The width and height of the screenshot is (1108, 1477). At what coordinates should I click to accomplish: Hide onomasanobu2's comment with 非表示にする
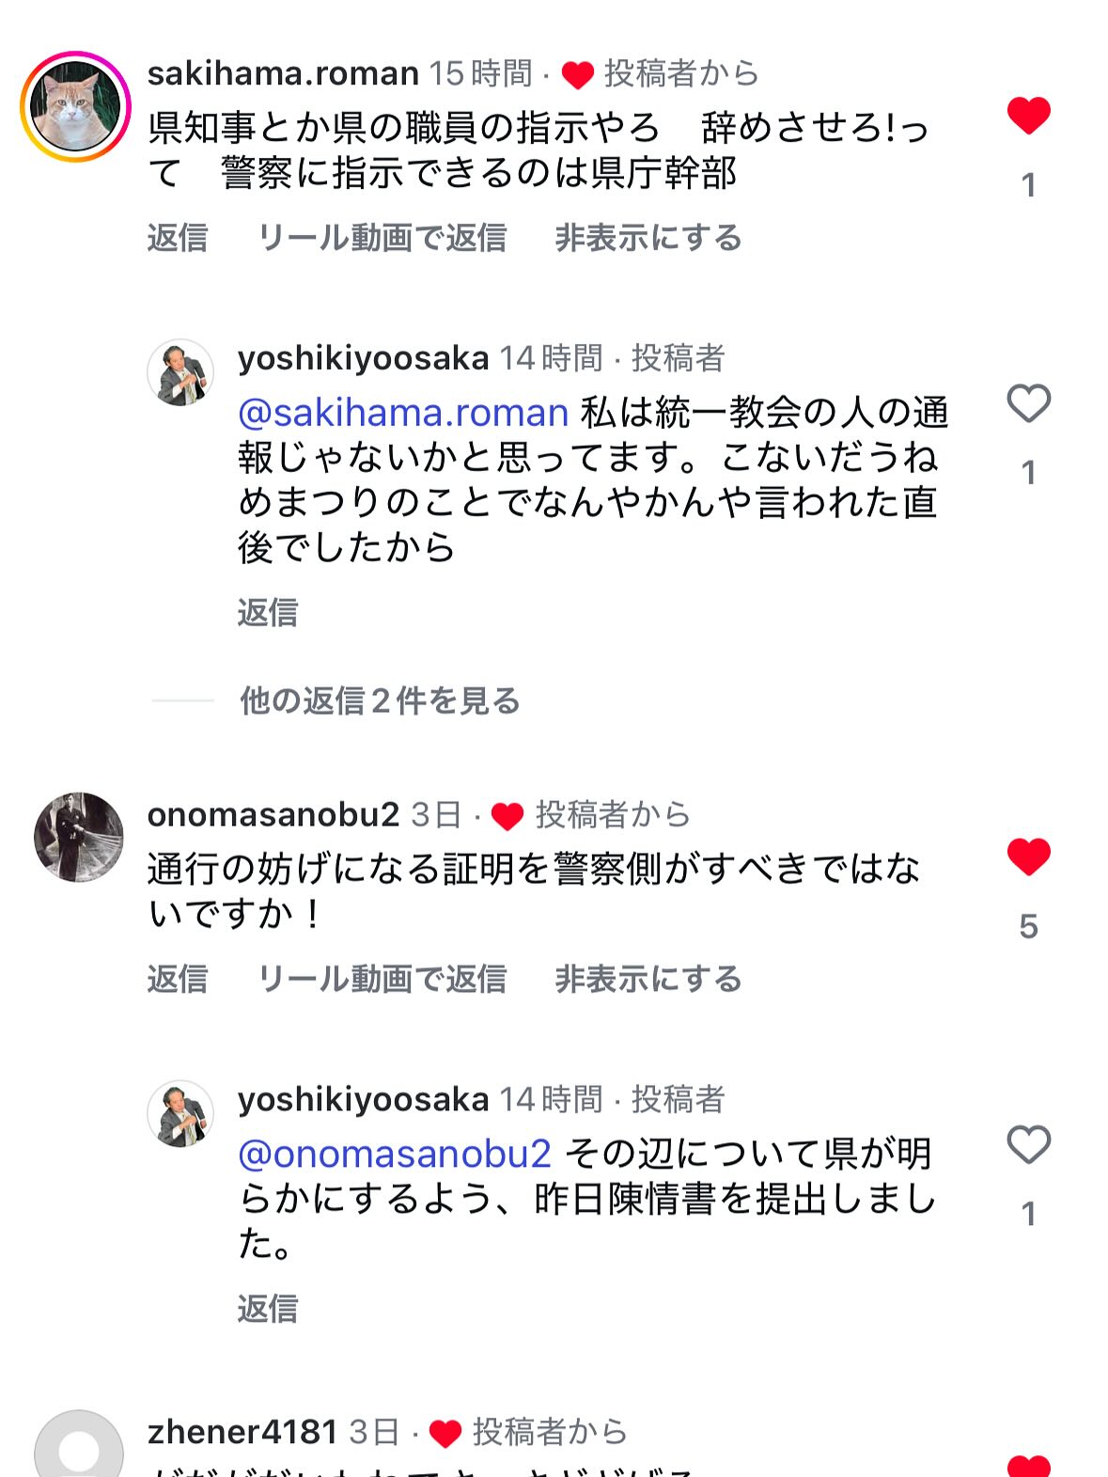(648, 979)
